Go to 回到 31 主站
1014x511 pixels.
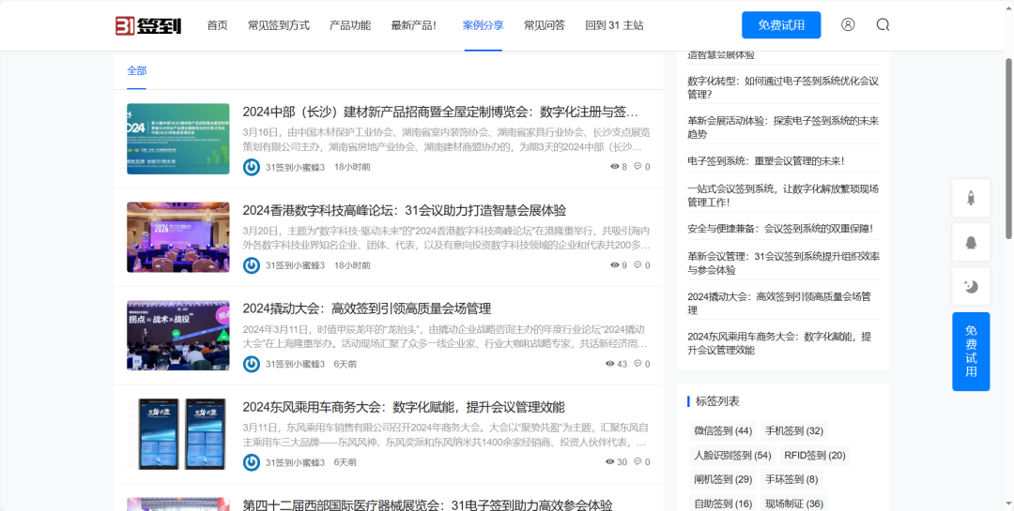click(x=614, y=25)
